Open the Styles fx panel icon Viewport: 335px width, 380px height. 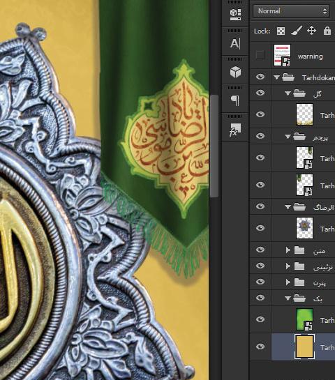tap(235, 130)
